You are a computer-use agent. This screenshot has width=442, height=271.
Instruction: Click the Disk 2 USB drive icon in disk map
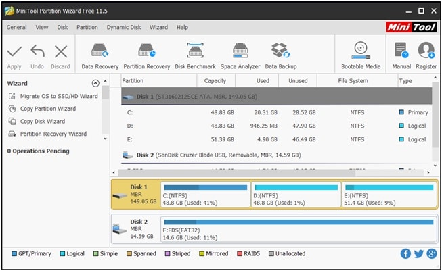coord(120,229)
